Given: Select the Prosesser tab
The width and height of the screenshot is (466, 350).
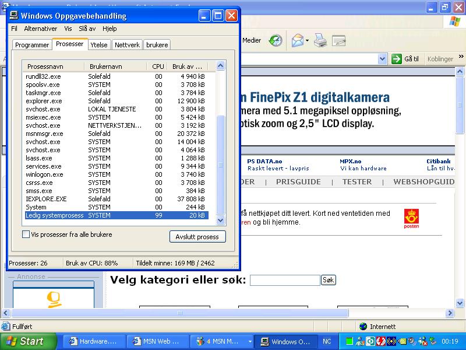Looking at the screenshot, I should pyautogui.click(x=70, y=44).
